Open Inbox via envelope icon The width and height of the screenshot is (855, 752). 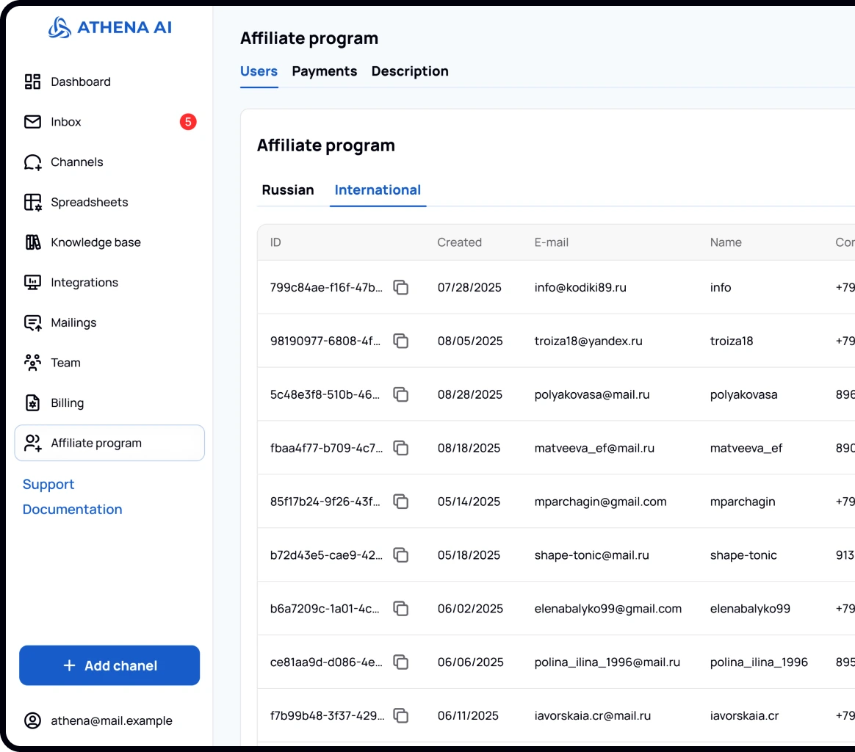pos(32,122)
